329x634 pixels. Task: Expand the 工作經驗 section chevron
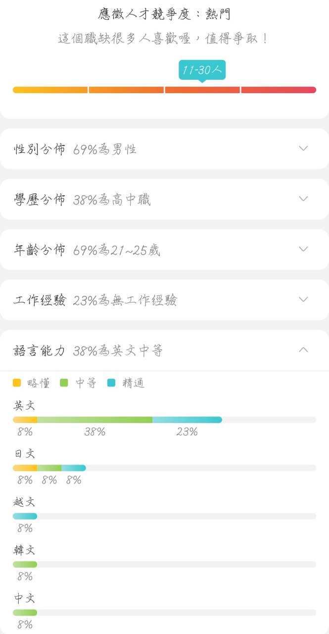tap(303, 300)
